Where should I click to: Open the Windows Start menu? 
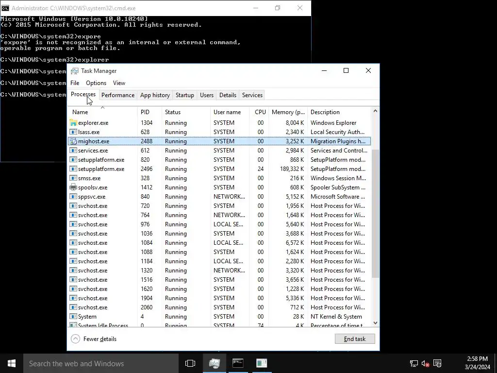tap(12, 363)
